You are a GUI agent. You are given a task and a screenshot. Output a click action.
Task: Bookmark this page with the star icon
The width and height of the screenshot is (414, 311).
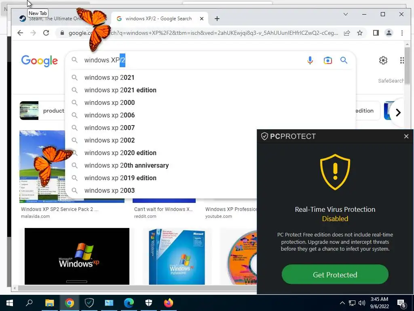point(359,33)
